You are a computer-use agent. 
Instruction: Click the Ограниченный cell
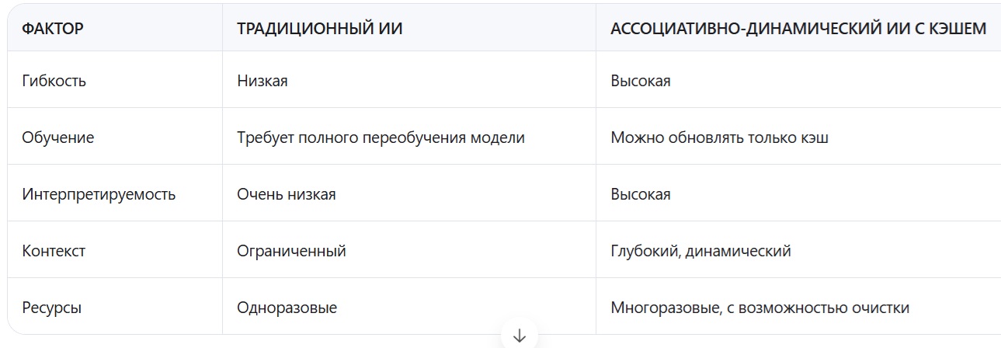[291, 251]
